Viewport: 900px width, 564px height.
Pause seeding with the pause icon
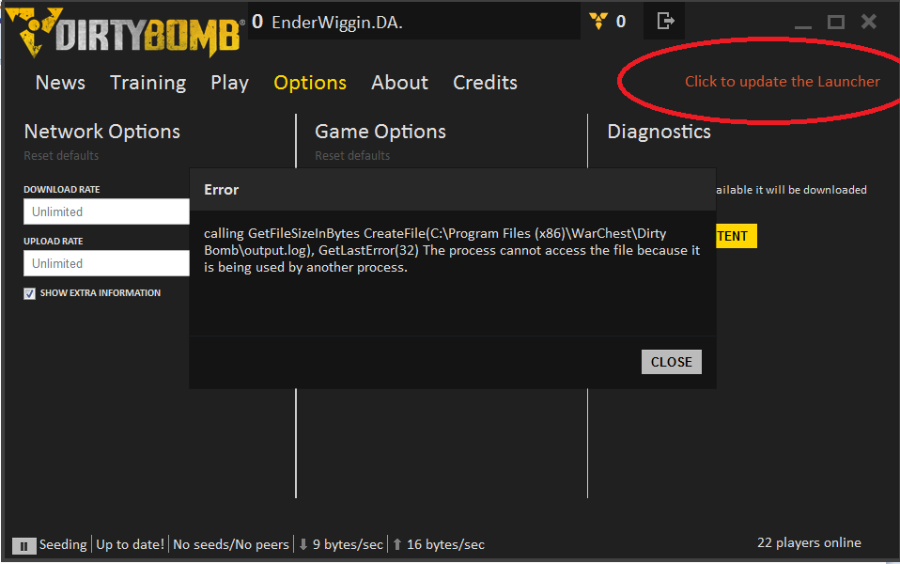click(23, 545)
